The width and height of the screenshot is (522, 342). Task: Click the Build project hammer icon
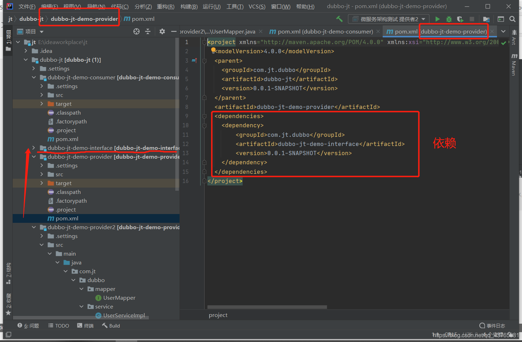tap(339, 19)
